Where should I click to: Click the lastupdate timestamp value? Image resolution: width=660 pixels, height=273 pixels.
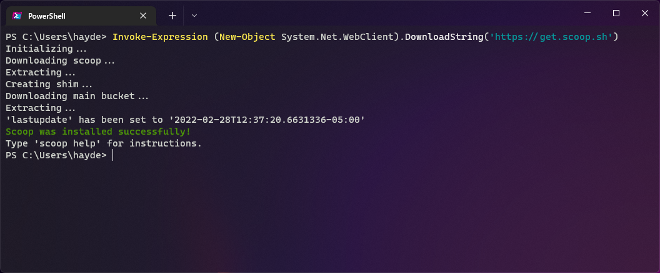269,120
